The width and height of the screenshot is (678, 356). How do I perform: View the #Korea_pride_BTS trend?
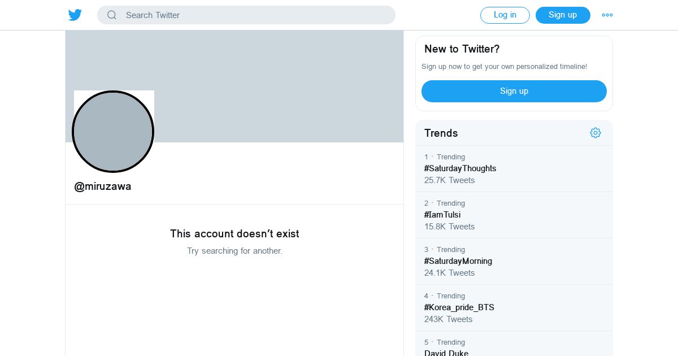point(459,307)
